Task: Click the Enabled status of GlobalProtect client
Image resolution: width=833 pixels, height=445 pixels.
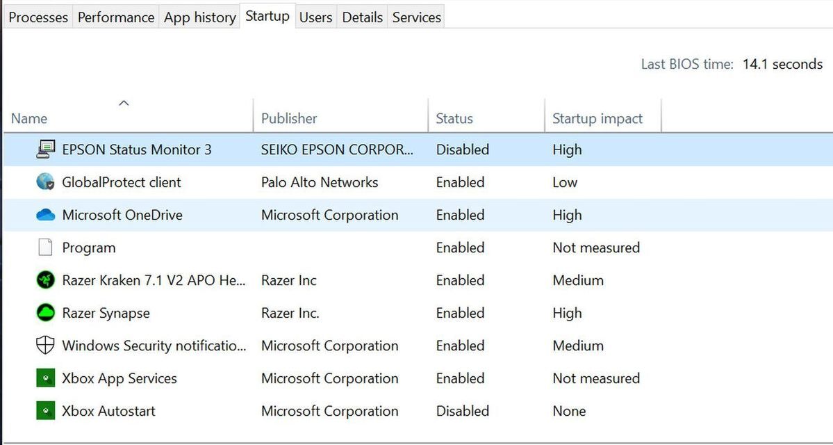Action: pyautogui.click(x=460, y=182)
